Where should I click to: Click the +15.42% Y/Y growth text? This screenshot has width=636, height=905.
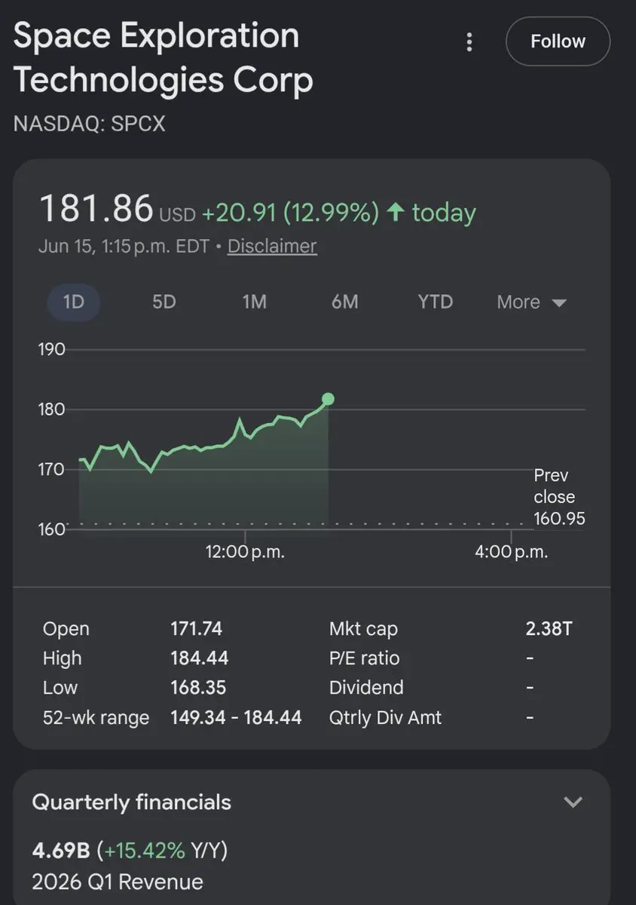point(162,851)
